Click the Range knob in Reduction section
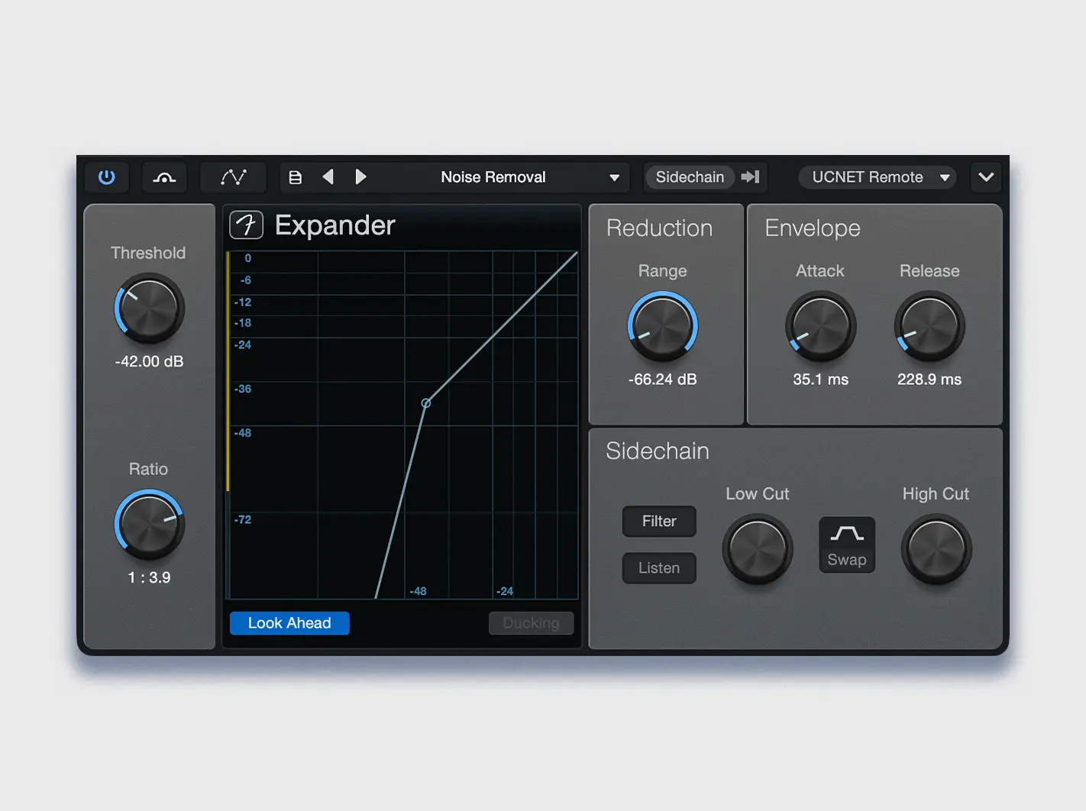 pyautogui.click(x=662, y=326)
